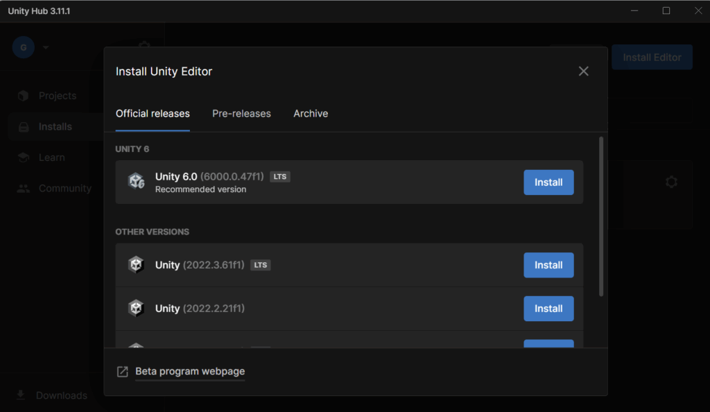This screenshot has width=710, height=412.
Task: Install Unity 2022.3.61f1 LTS
Action: click(x=548, y=266)
